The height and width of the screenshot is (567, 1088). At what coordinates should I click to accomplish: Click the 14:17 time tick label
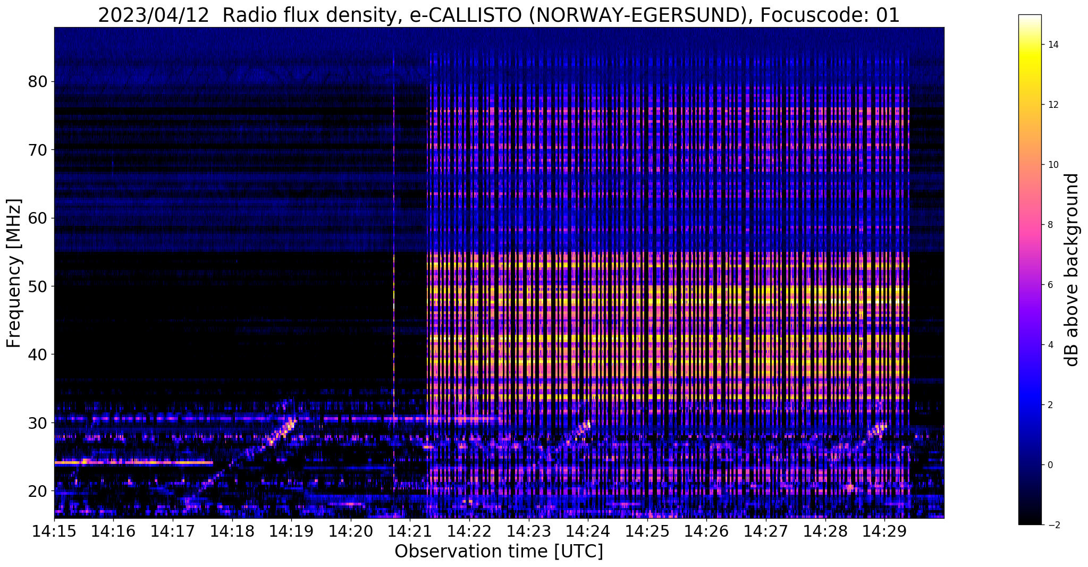point(173,531)
